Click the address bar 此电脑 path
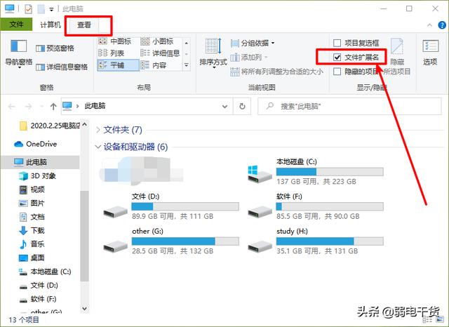Image resolution: width=449 pixels, height=327 pixels. (95, 106)
